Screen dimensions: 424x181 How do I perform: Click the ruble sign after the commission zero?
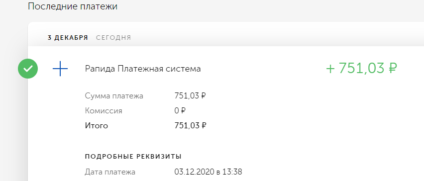184,111
